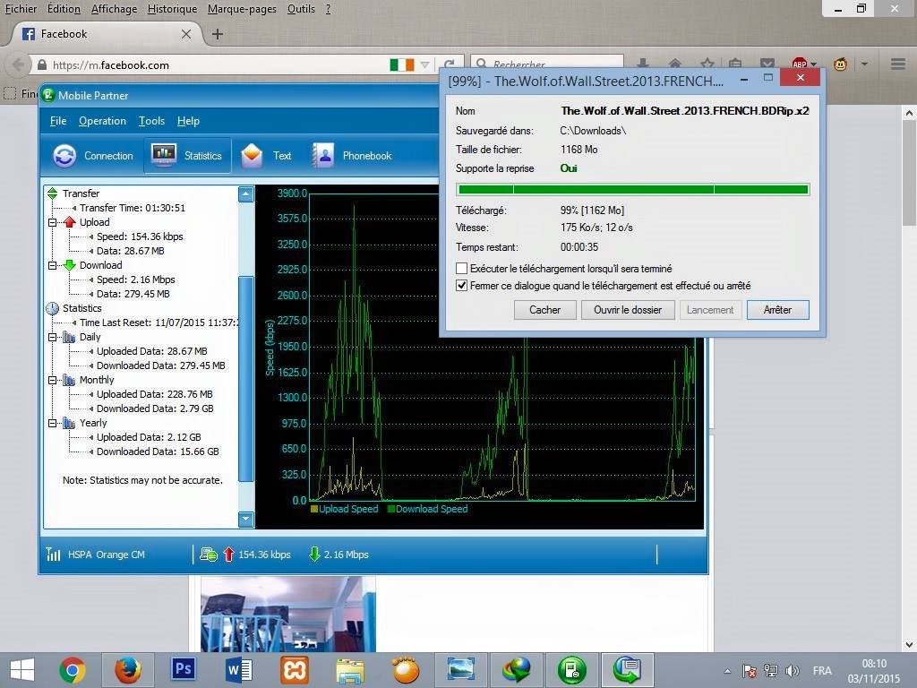The image size is (917, 688).
Task: Launch Google Chrome from the taskbar
Action: [73, 670]
